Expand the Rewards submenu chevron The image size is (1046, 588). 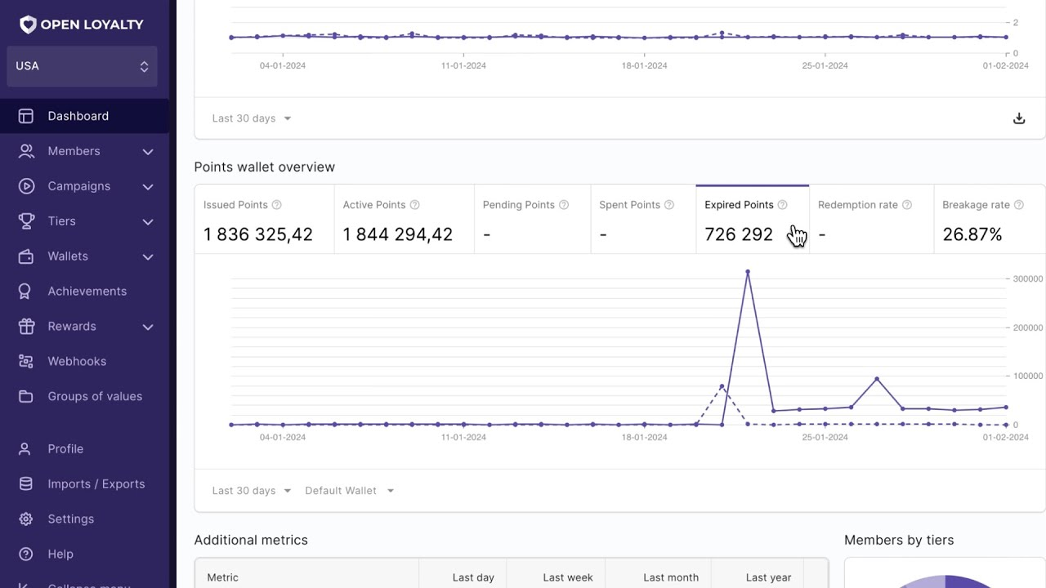148,327
